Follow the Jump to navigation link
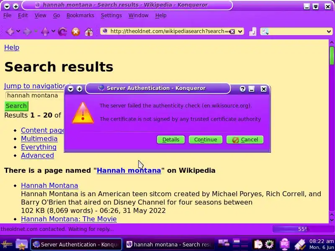 coord(35,86)
